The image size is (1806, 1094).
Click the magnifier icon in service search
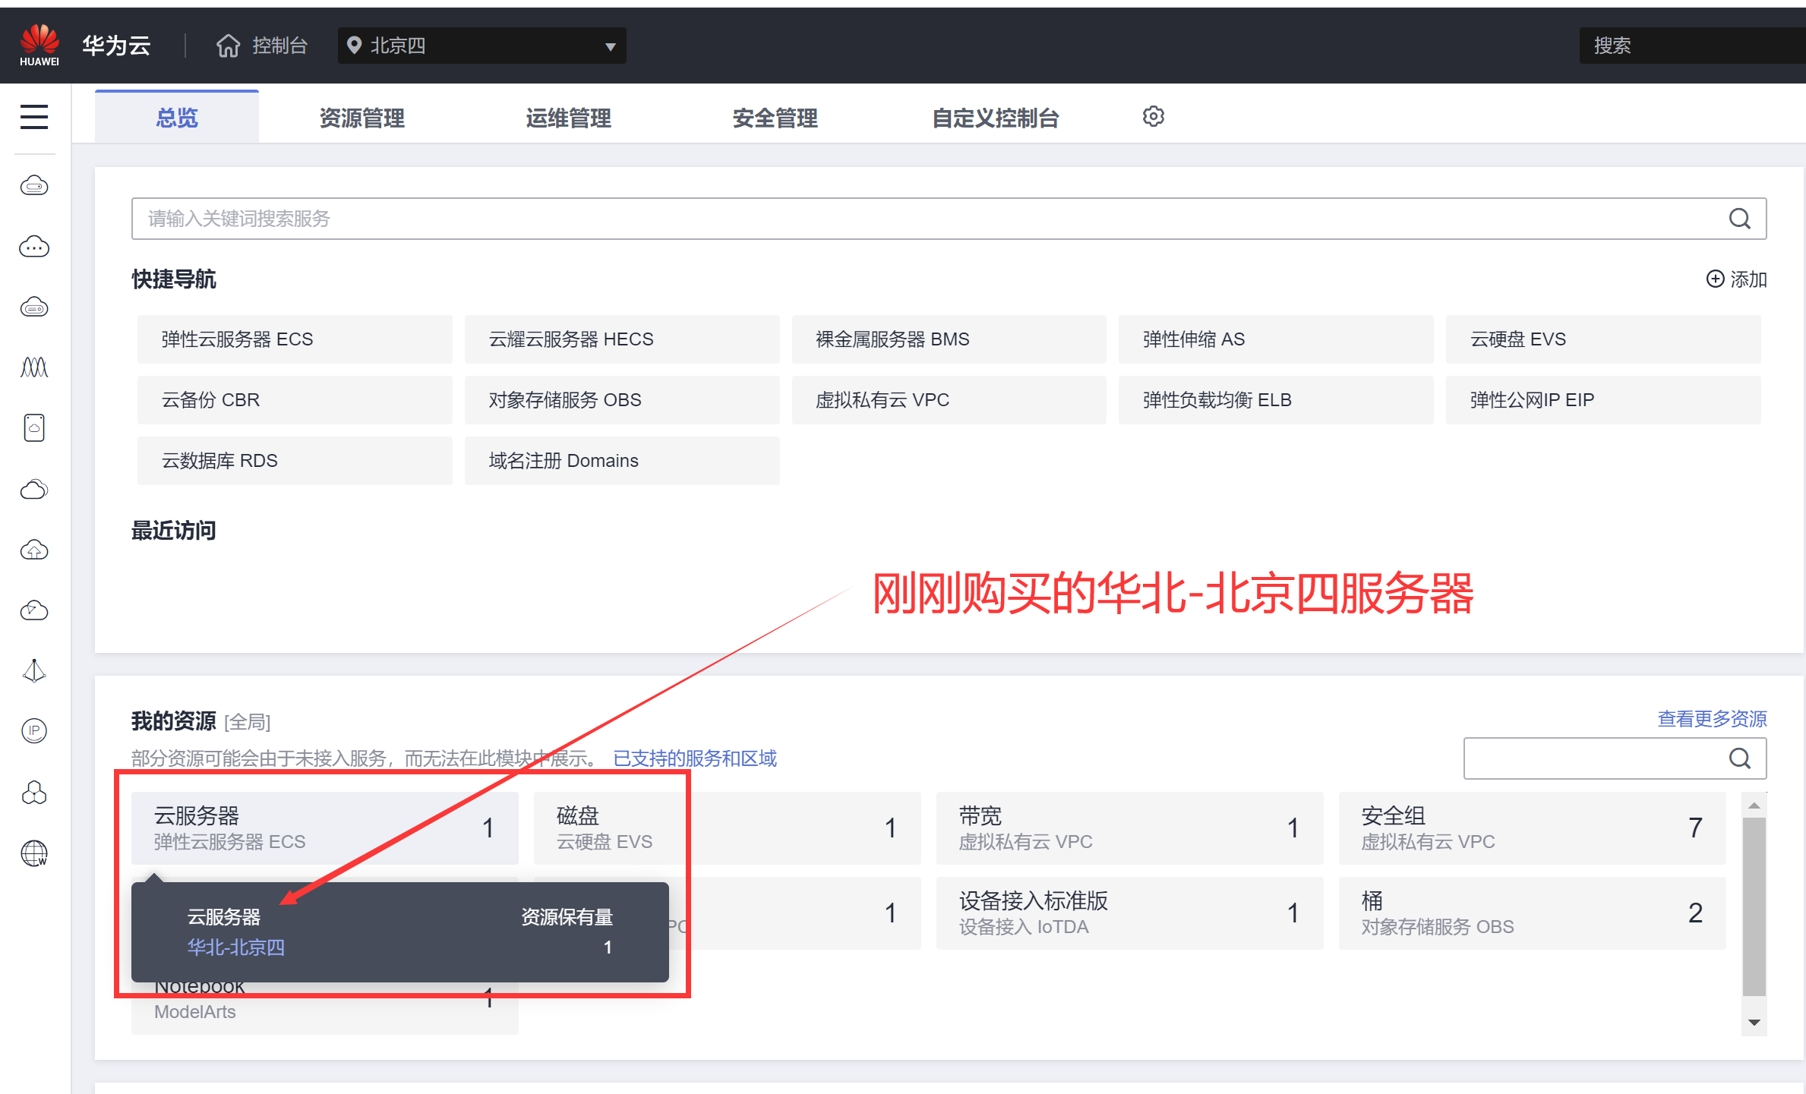click(x=1739, y=219)
